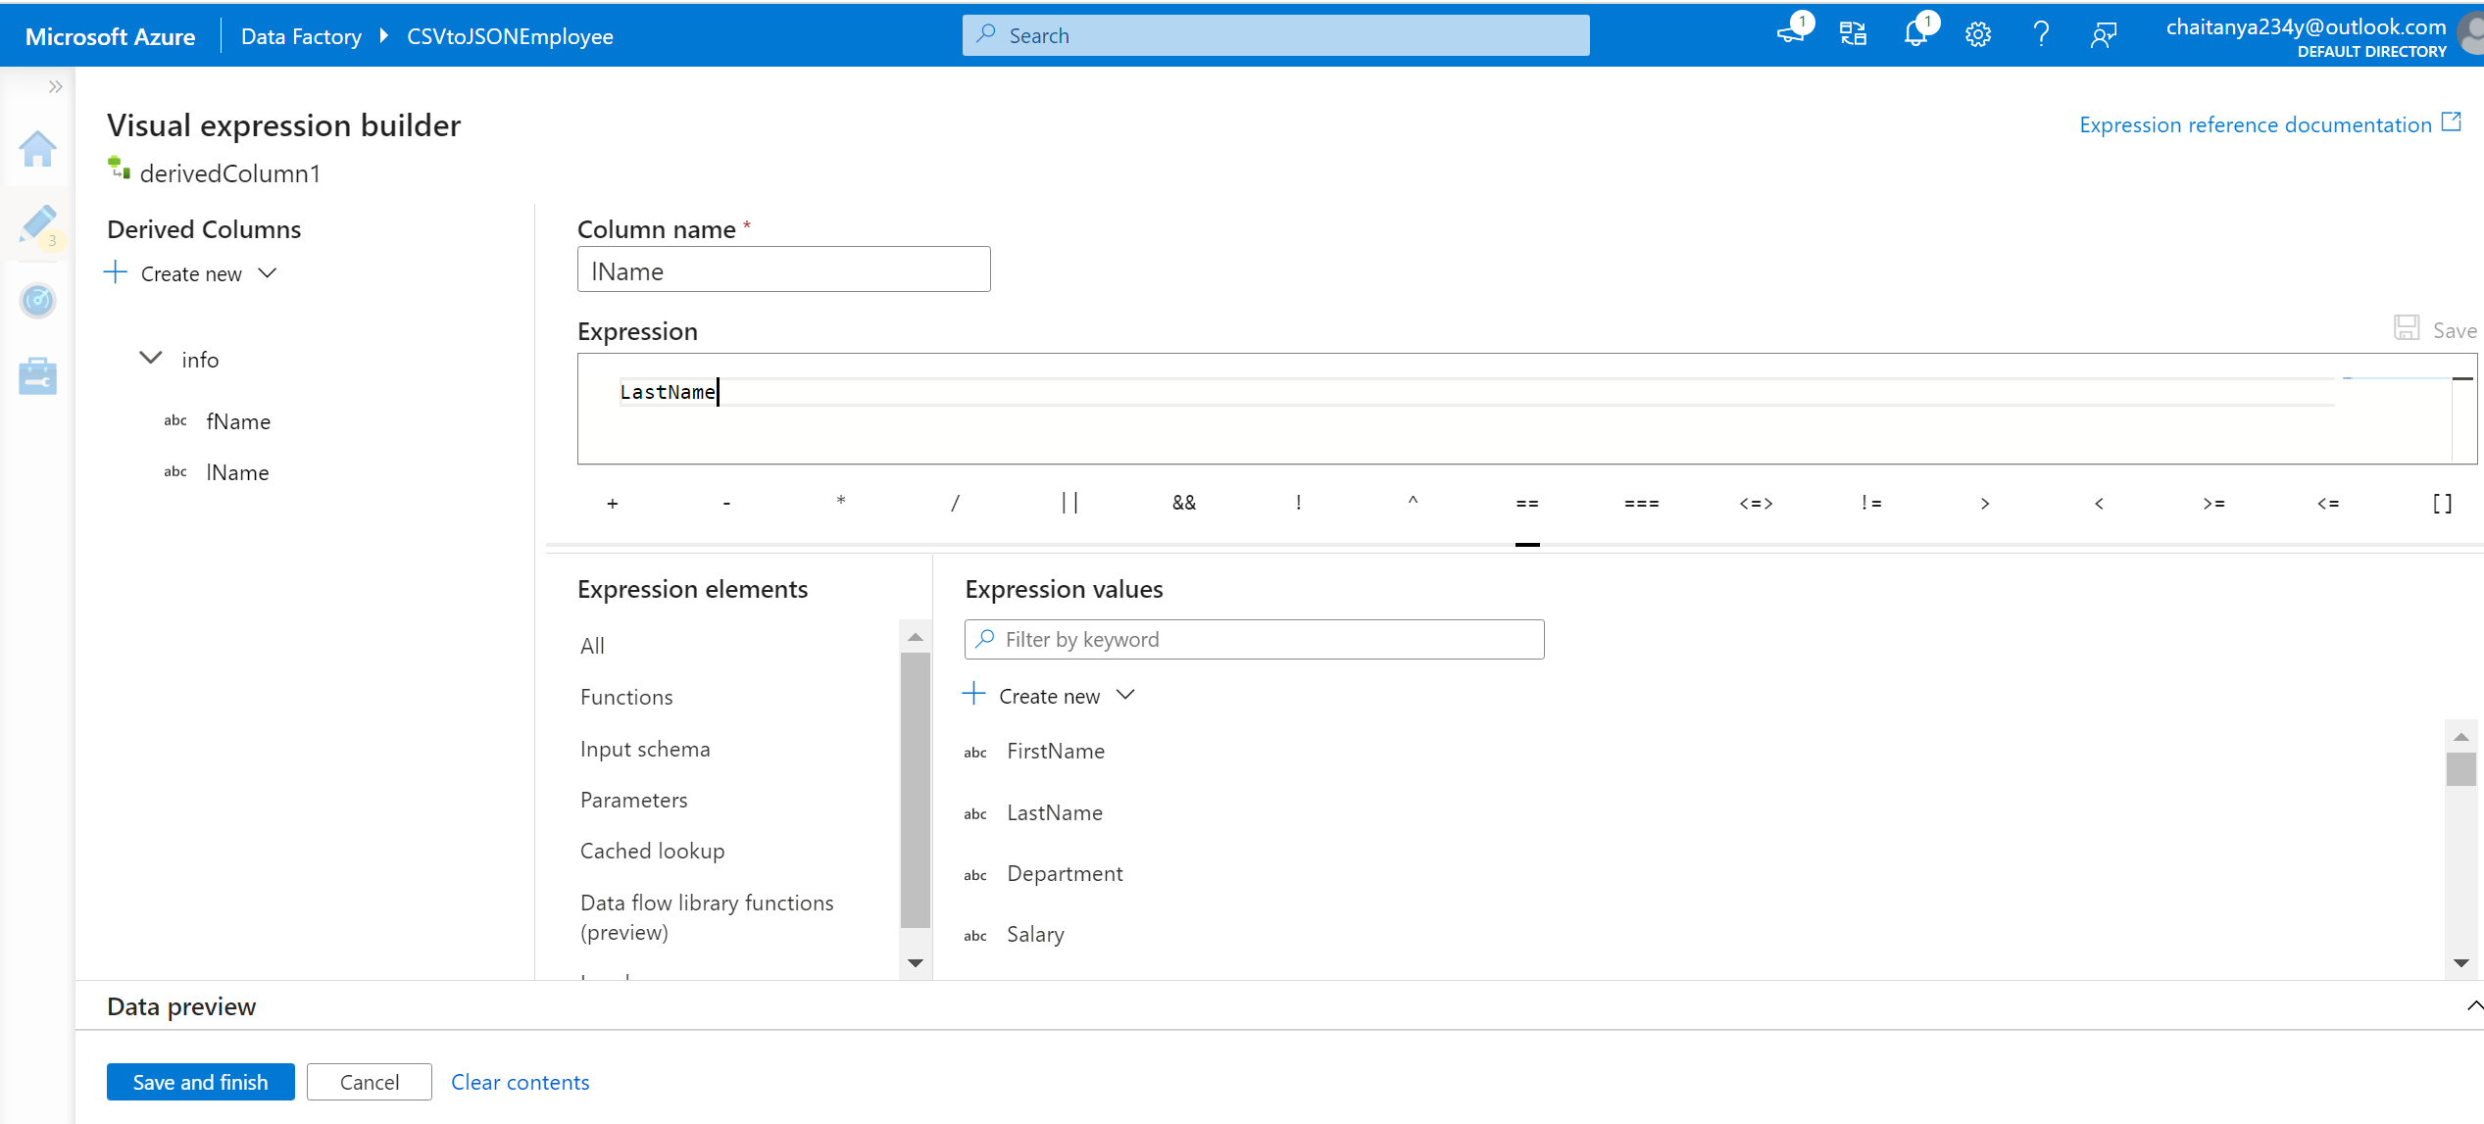Open the feedback icon
This screenshot has width=2484, height=1124.
(2104, 35)
